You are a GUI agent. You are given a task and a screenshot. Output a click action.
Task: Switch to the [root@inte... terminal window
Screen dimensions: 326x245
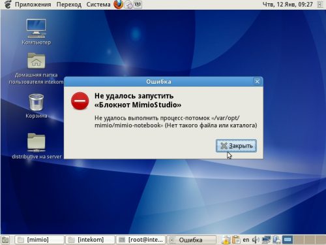[x=141, y=240]
